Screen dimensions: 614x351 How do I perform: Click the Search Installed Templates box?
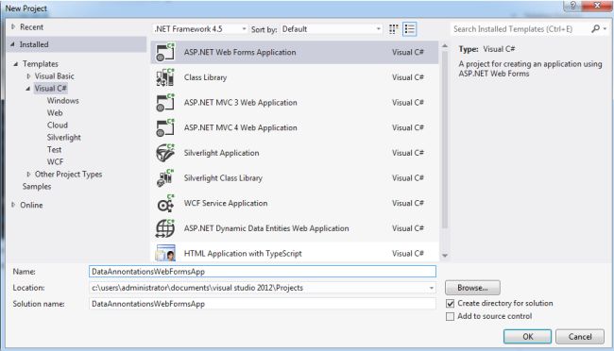tap(520, 29)
